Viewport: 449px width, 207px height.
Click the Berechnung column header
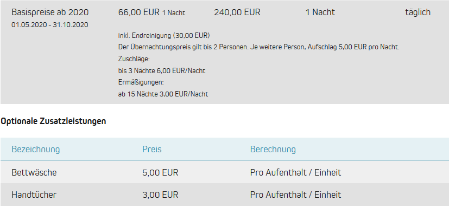click(273, 149)
